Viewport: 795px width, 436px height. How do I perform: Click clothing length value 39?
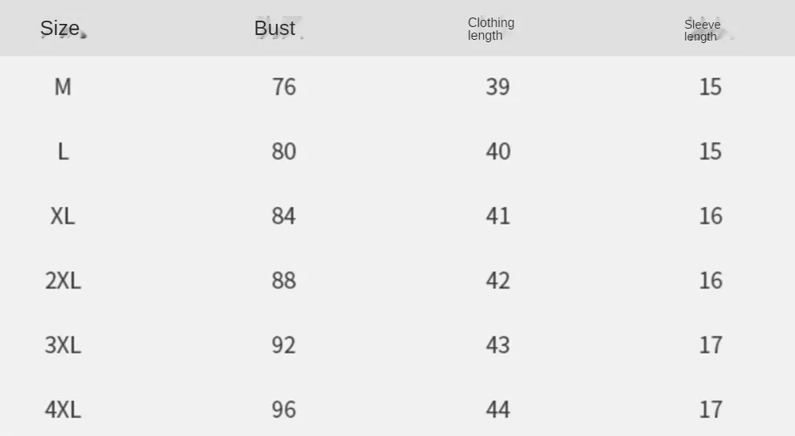[498, 87]
